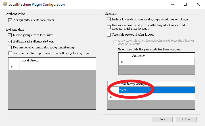Click the LocalMachine Plugin Configuration app icon

(5, 5)
